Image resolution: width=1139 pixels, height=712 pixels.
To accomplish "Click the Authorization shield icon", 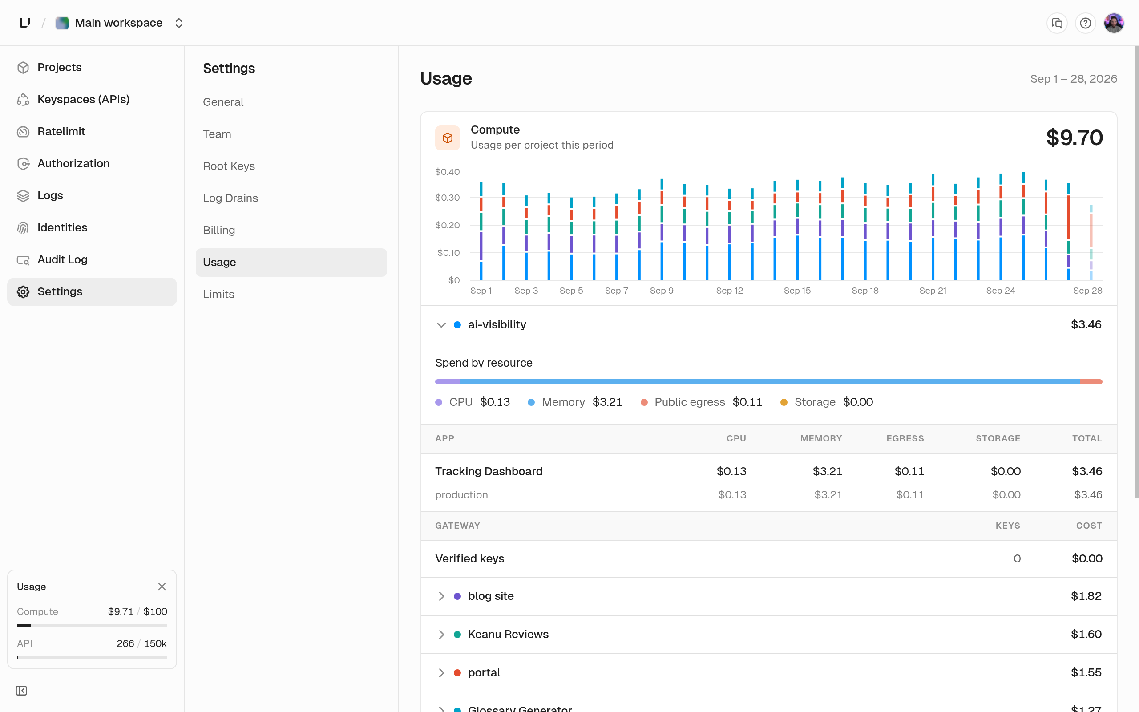I will (23, 164).
